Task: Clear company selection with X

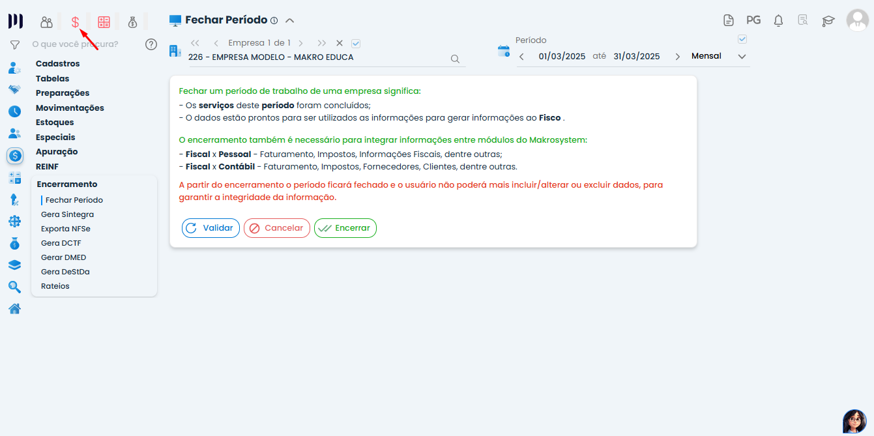Action: (x=340, y=43)
